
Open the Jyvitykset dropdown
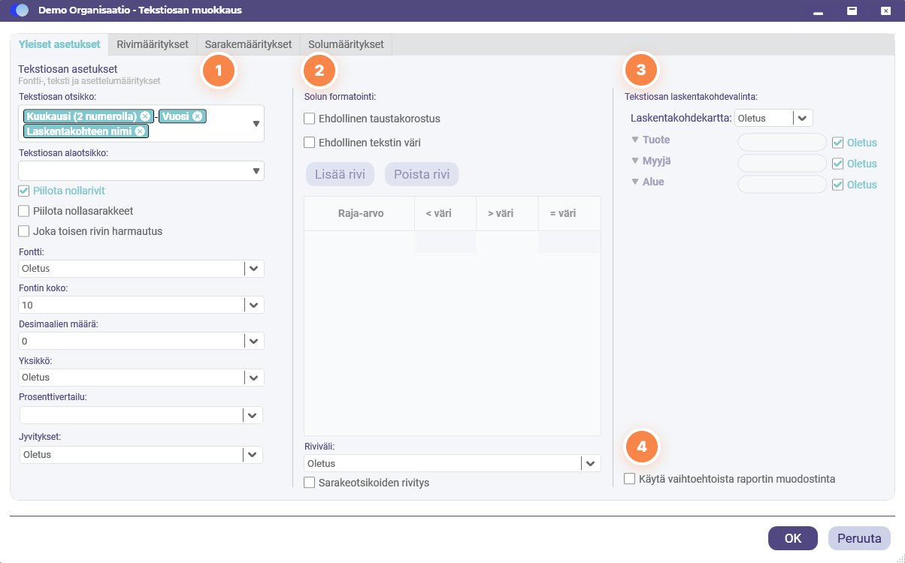click(254, 455)
